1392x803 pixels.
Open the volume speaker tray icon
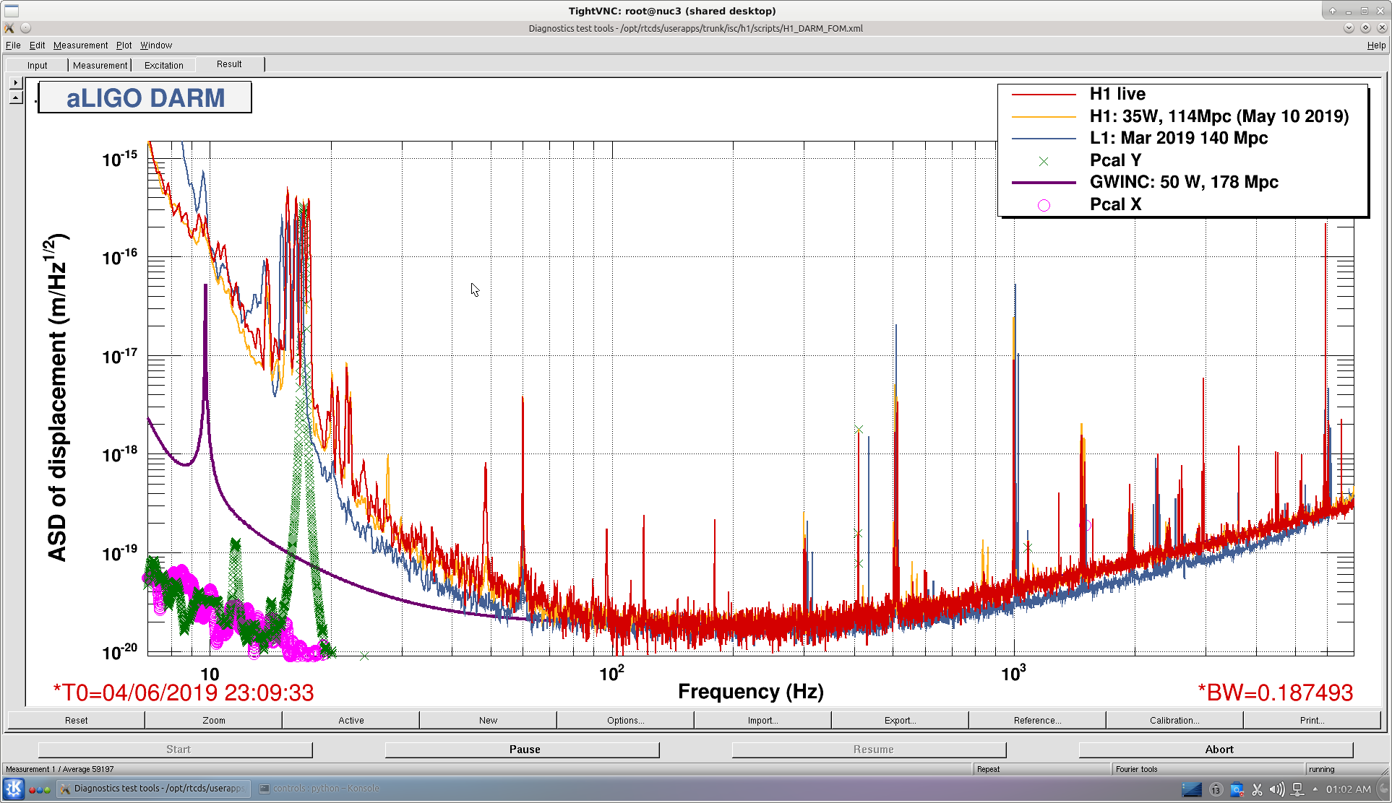click(1277, 789)
